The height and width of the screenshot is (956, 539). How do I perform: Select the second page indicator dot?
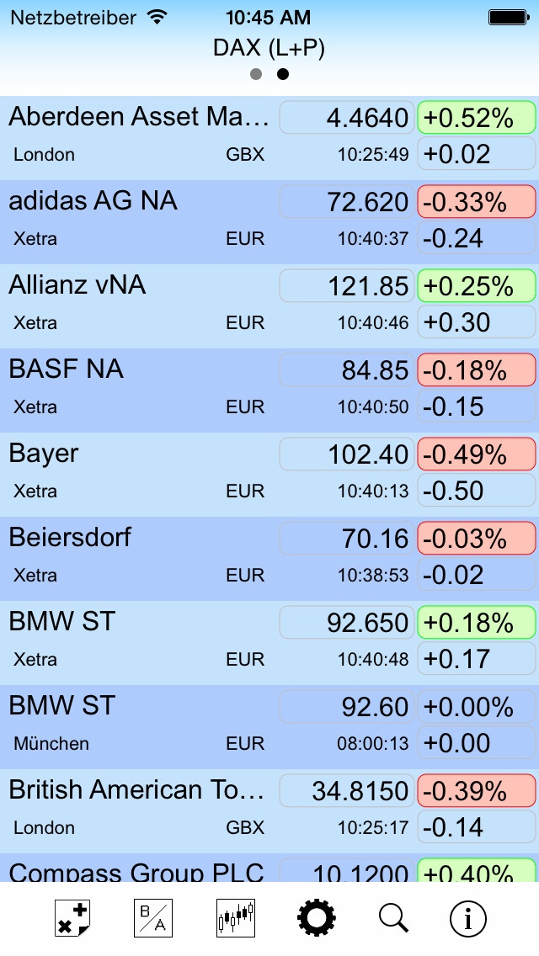point(283,74)
